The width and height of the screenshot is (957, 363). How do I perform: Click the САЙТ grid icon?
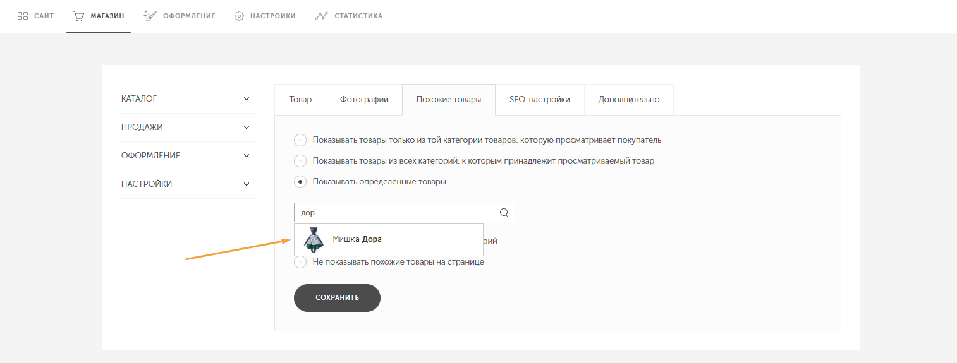click(23, 16)
